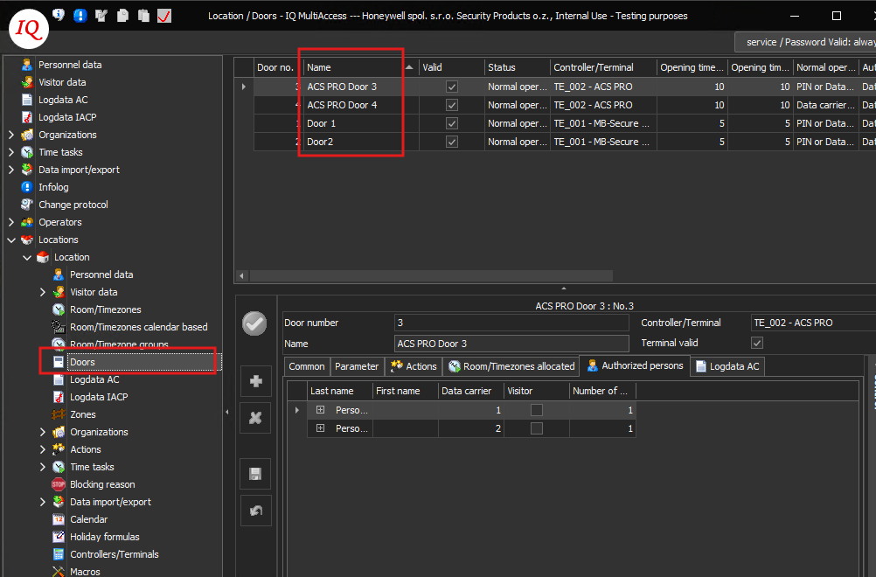Screen dimensions: 876x577
Task: Click the Door number input field
Action: (x=511, y=323)
